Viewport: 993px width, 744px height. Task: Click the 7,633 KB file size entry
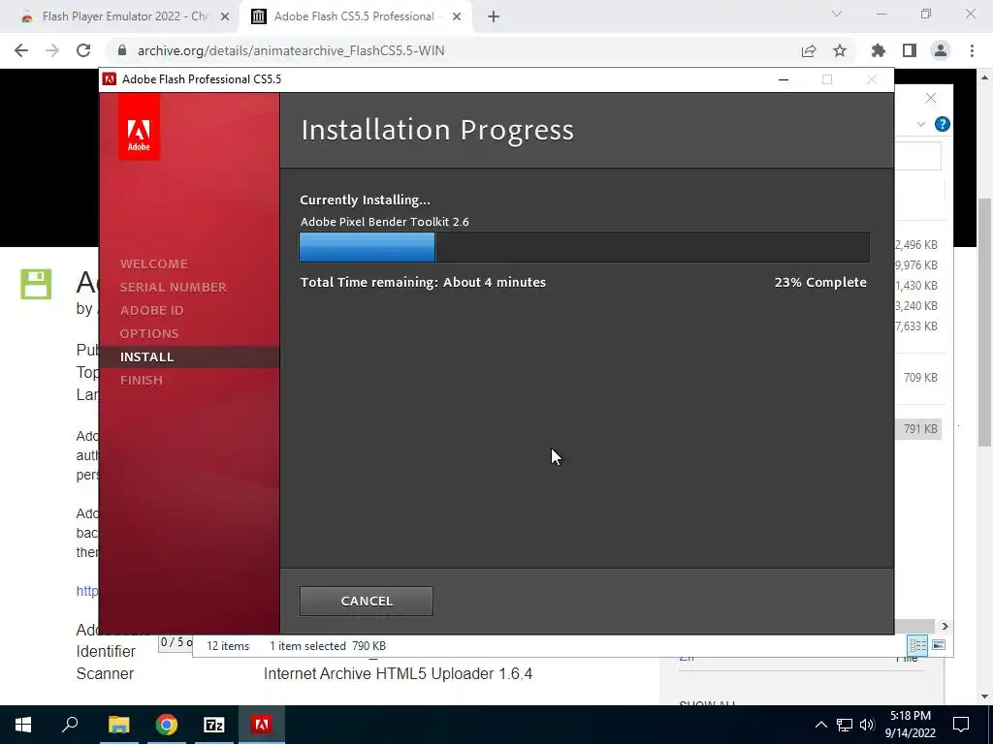click(x=916, y=326)
